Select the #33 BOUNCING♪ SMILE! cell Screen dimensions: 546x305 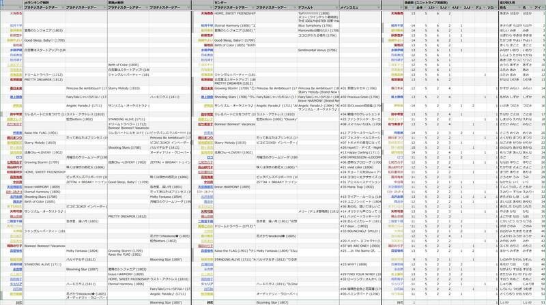[360, 231]
